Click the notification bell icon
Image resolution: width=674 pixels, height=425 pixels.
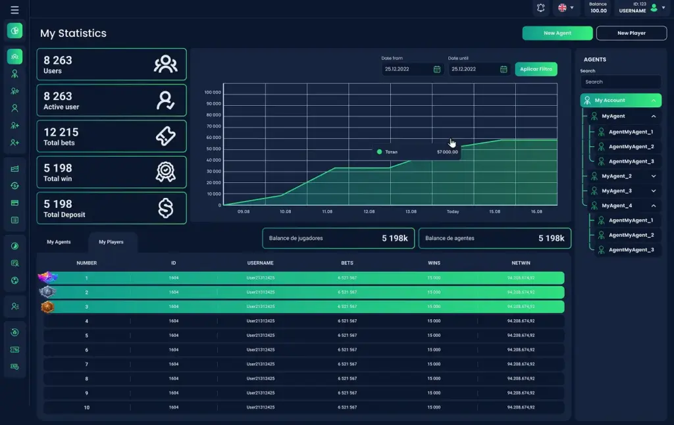coord(541,8)
